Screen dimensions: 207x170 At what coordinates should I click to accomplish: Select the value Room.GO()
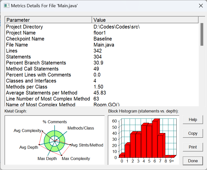point(106,104)
